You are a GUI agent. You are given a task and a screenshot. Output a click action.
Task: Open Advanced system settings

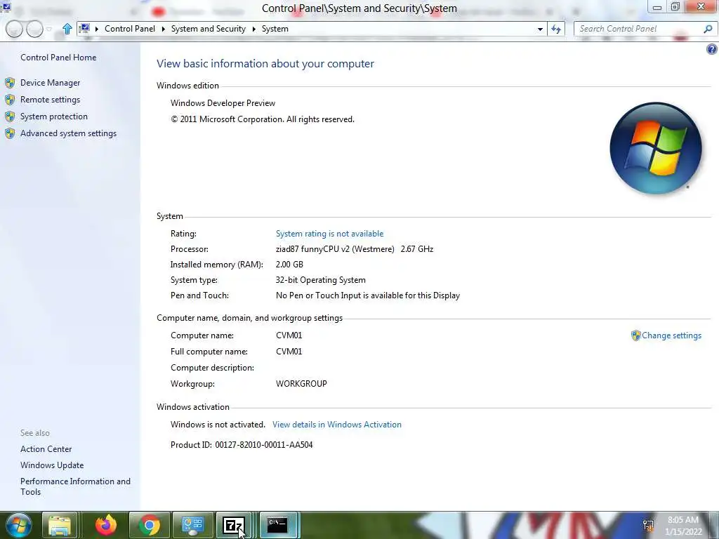pos(68,133)
